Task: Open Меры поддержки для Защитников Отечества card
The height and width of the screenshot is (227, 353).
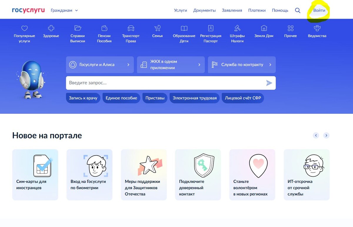Action: tap(144, 175)
